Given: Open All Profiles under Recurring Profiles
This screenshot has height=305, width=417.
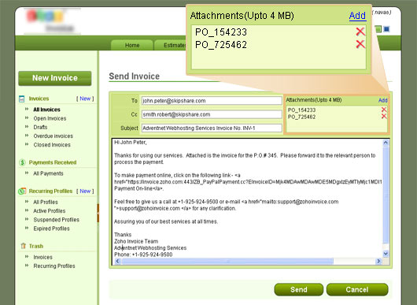Looking at the screenshot, I should [46, 202].
